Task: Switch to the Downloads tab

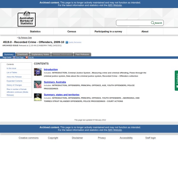Action: point(22,54)
